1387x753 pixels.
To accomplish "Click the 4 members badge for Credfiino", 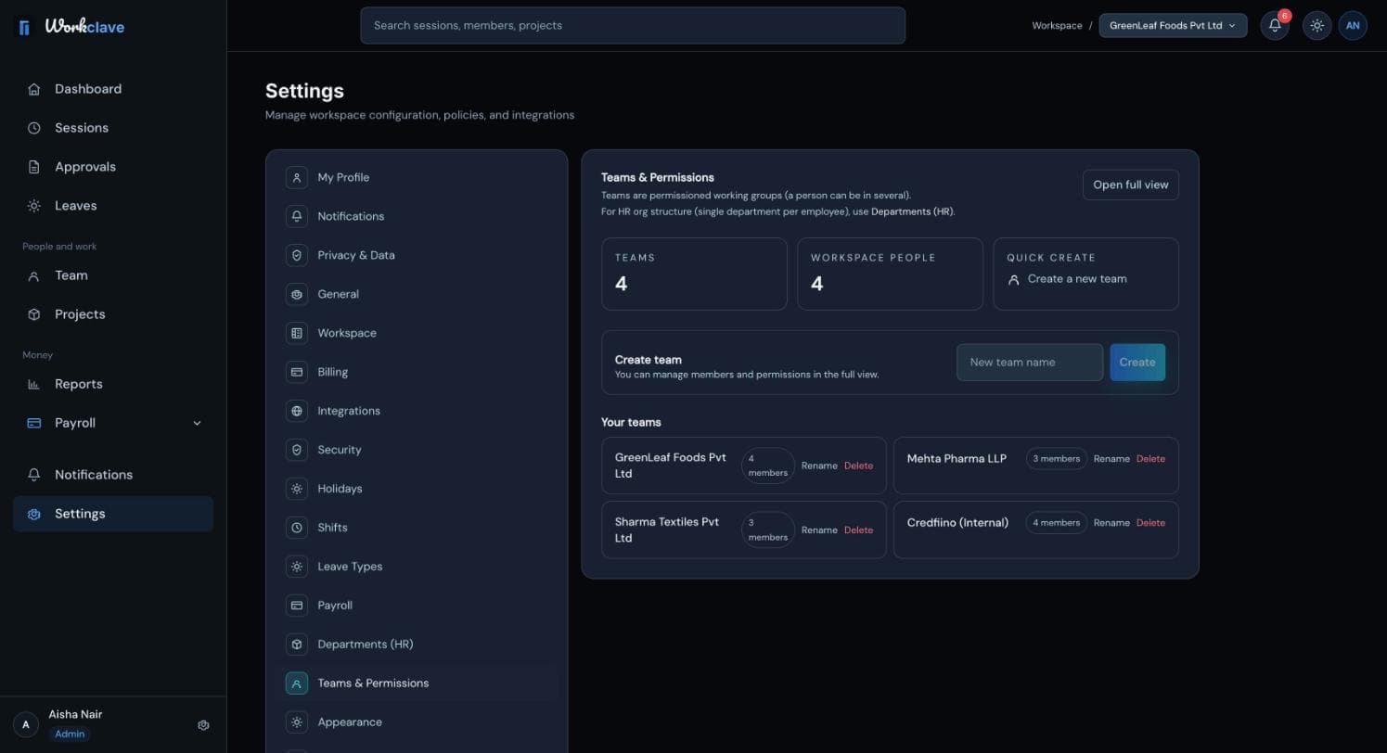I will [1057, 523].
